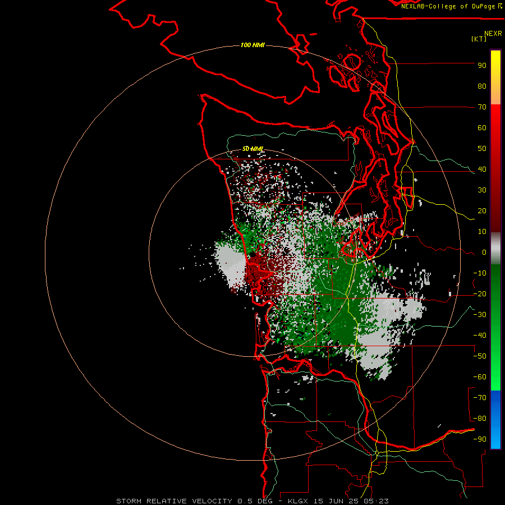Click the -70 kt value on color scale
The width and height of the screenshot is (505, 505).
click(x=480, y=398)
